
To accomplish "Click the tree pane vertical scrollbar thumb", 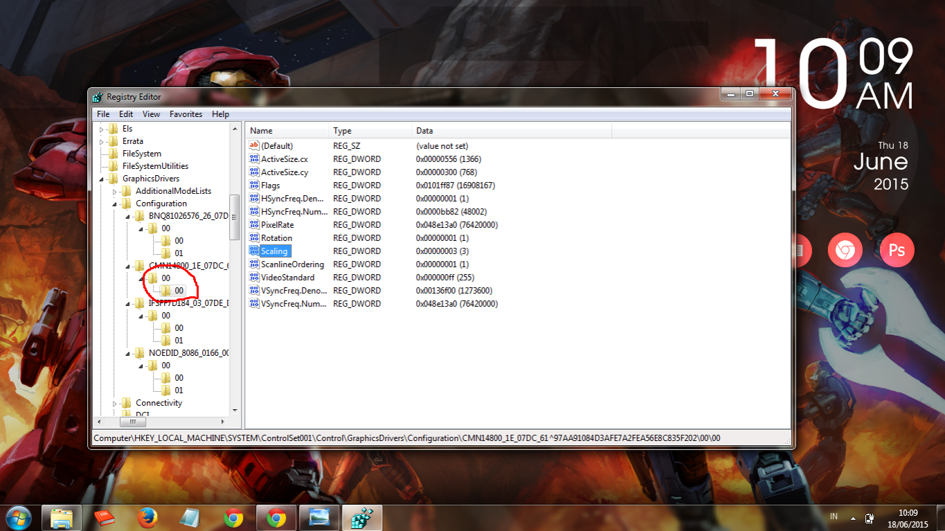I will click(234, 217).
